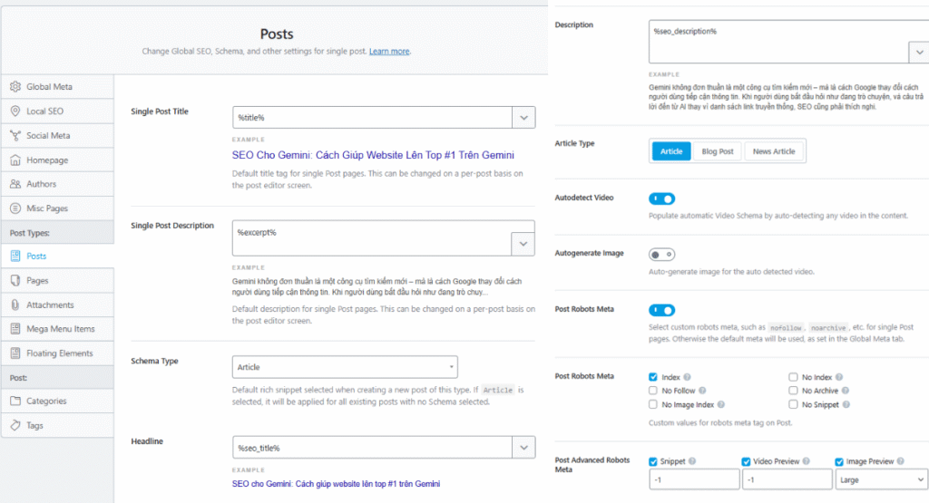Open the Image Preview size dropdown
The height and width of the screenshot is (503, 929).
click(x=879, y=479)
